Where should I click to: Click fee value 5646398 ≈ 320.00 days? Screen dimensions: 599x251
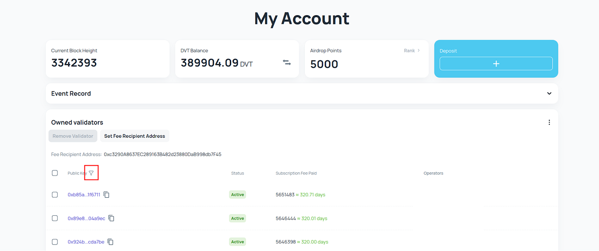302,242
